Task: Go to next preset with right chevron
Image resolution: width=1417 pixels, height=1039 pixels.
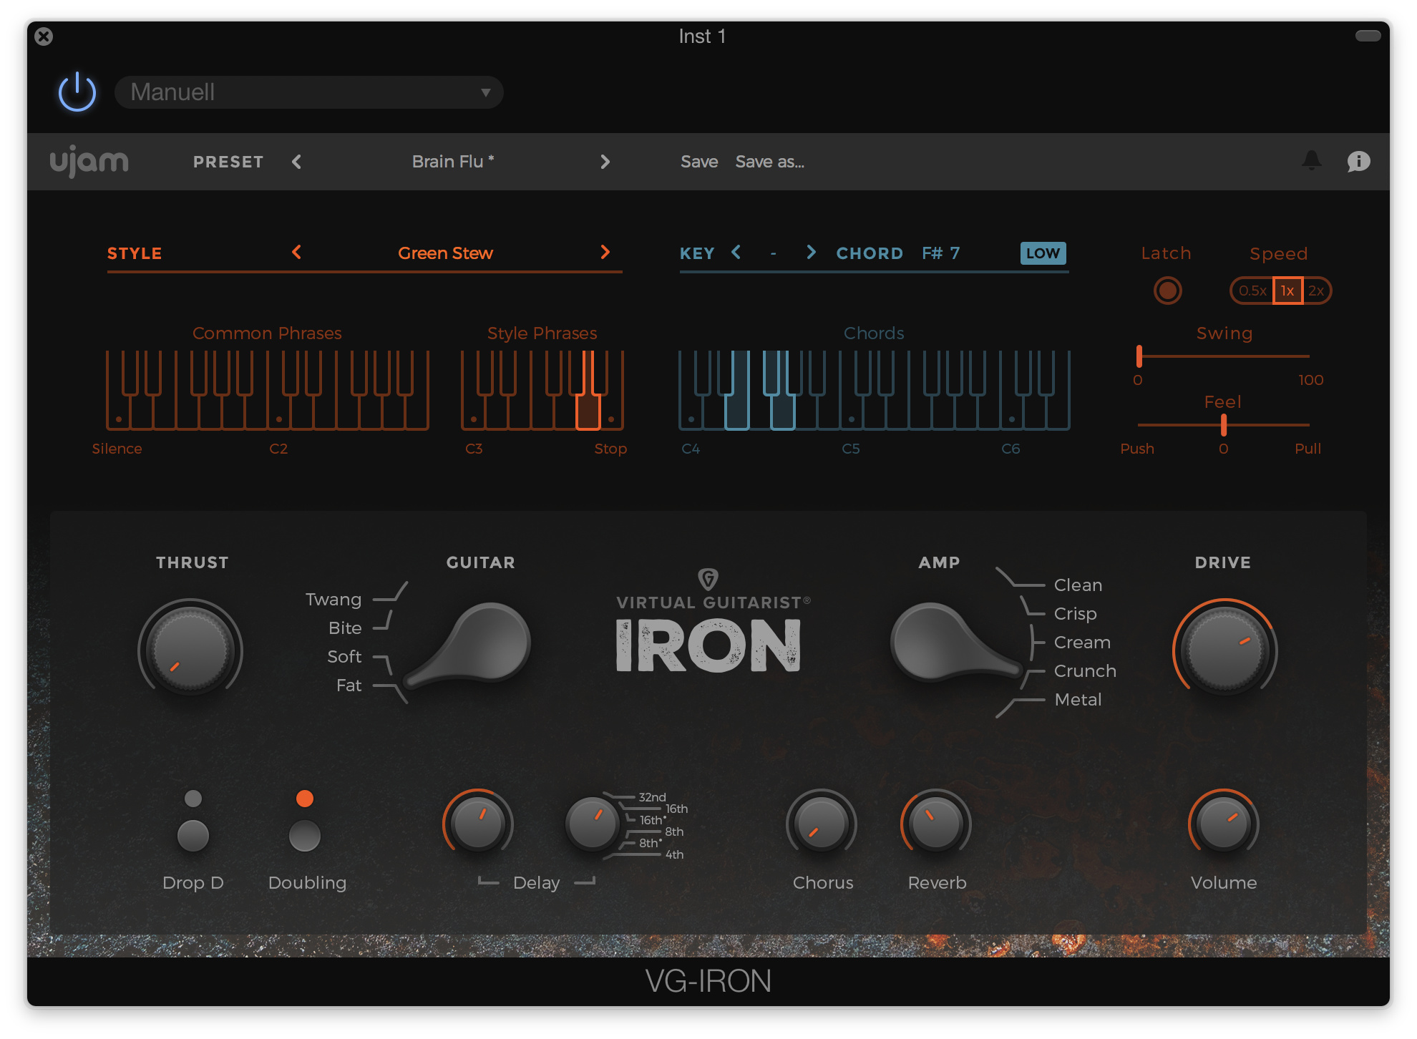Action: click(x=605, y=162)
